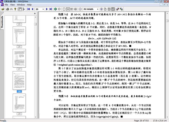Click thumbnail panel scroll up arrow

pyautogui.click(x=35, y=17)
